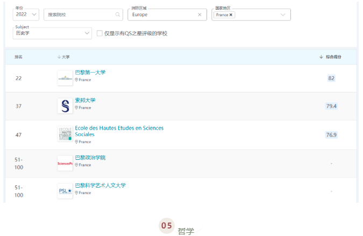
Task: Click the 索邦大学 S logo
Action: coord(65,106)
